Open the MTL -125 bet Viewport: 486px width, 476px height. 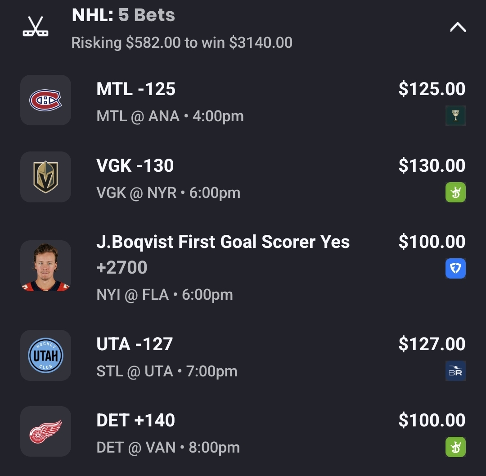[136, 89]
